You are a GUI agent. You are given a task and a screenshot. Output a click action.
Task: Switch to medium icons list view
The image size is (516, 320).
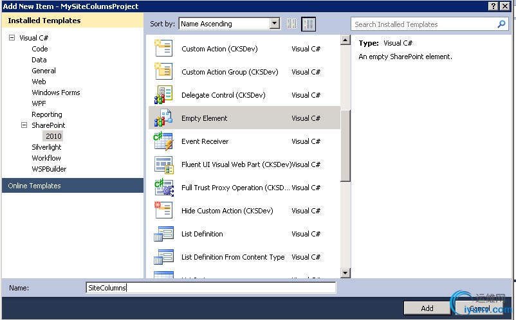click(308, 24)
